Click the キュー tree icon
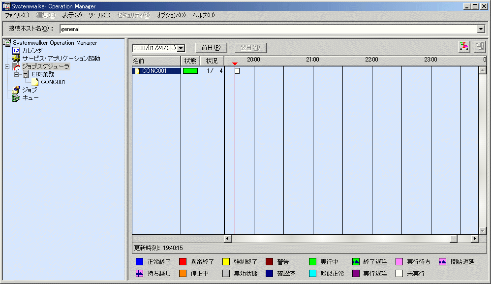Viewport: 491px width, 284px height. coord(16,97)
